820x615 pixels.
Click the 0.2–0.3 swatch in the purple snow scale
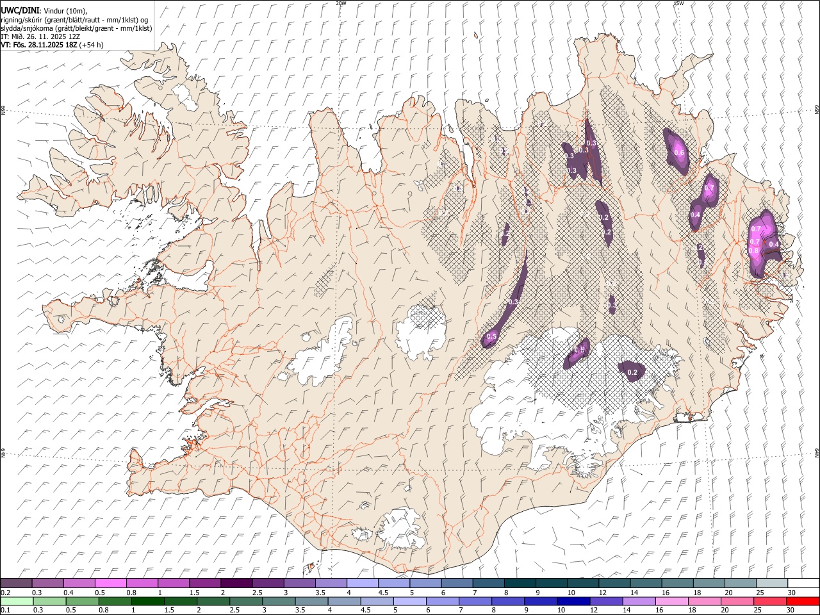(16, 583)
